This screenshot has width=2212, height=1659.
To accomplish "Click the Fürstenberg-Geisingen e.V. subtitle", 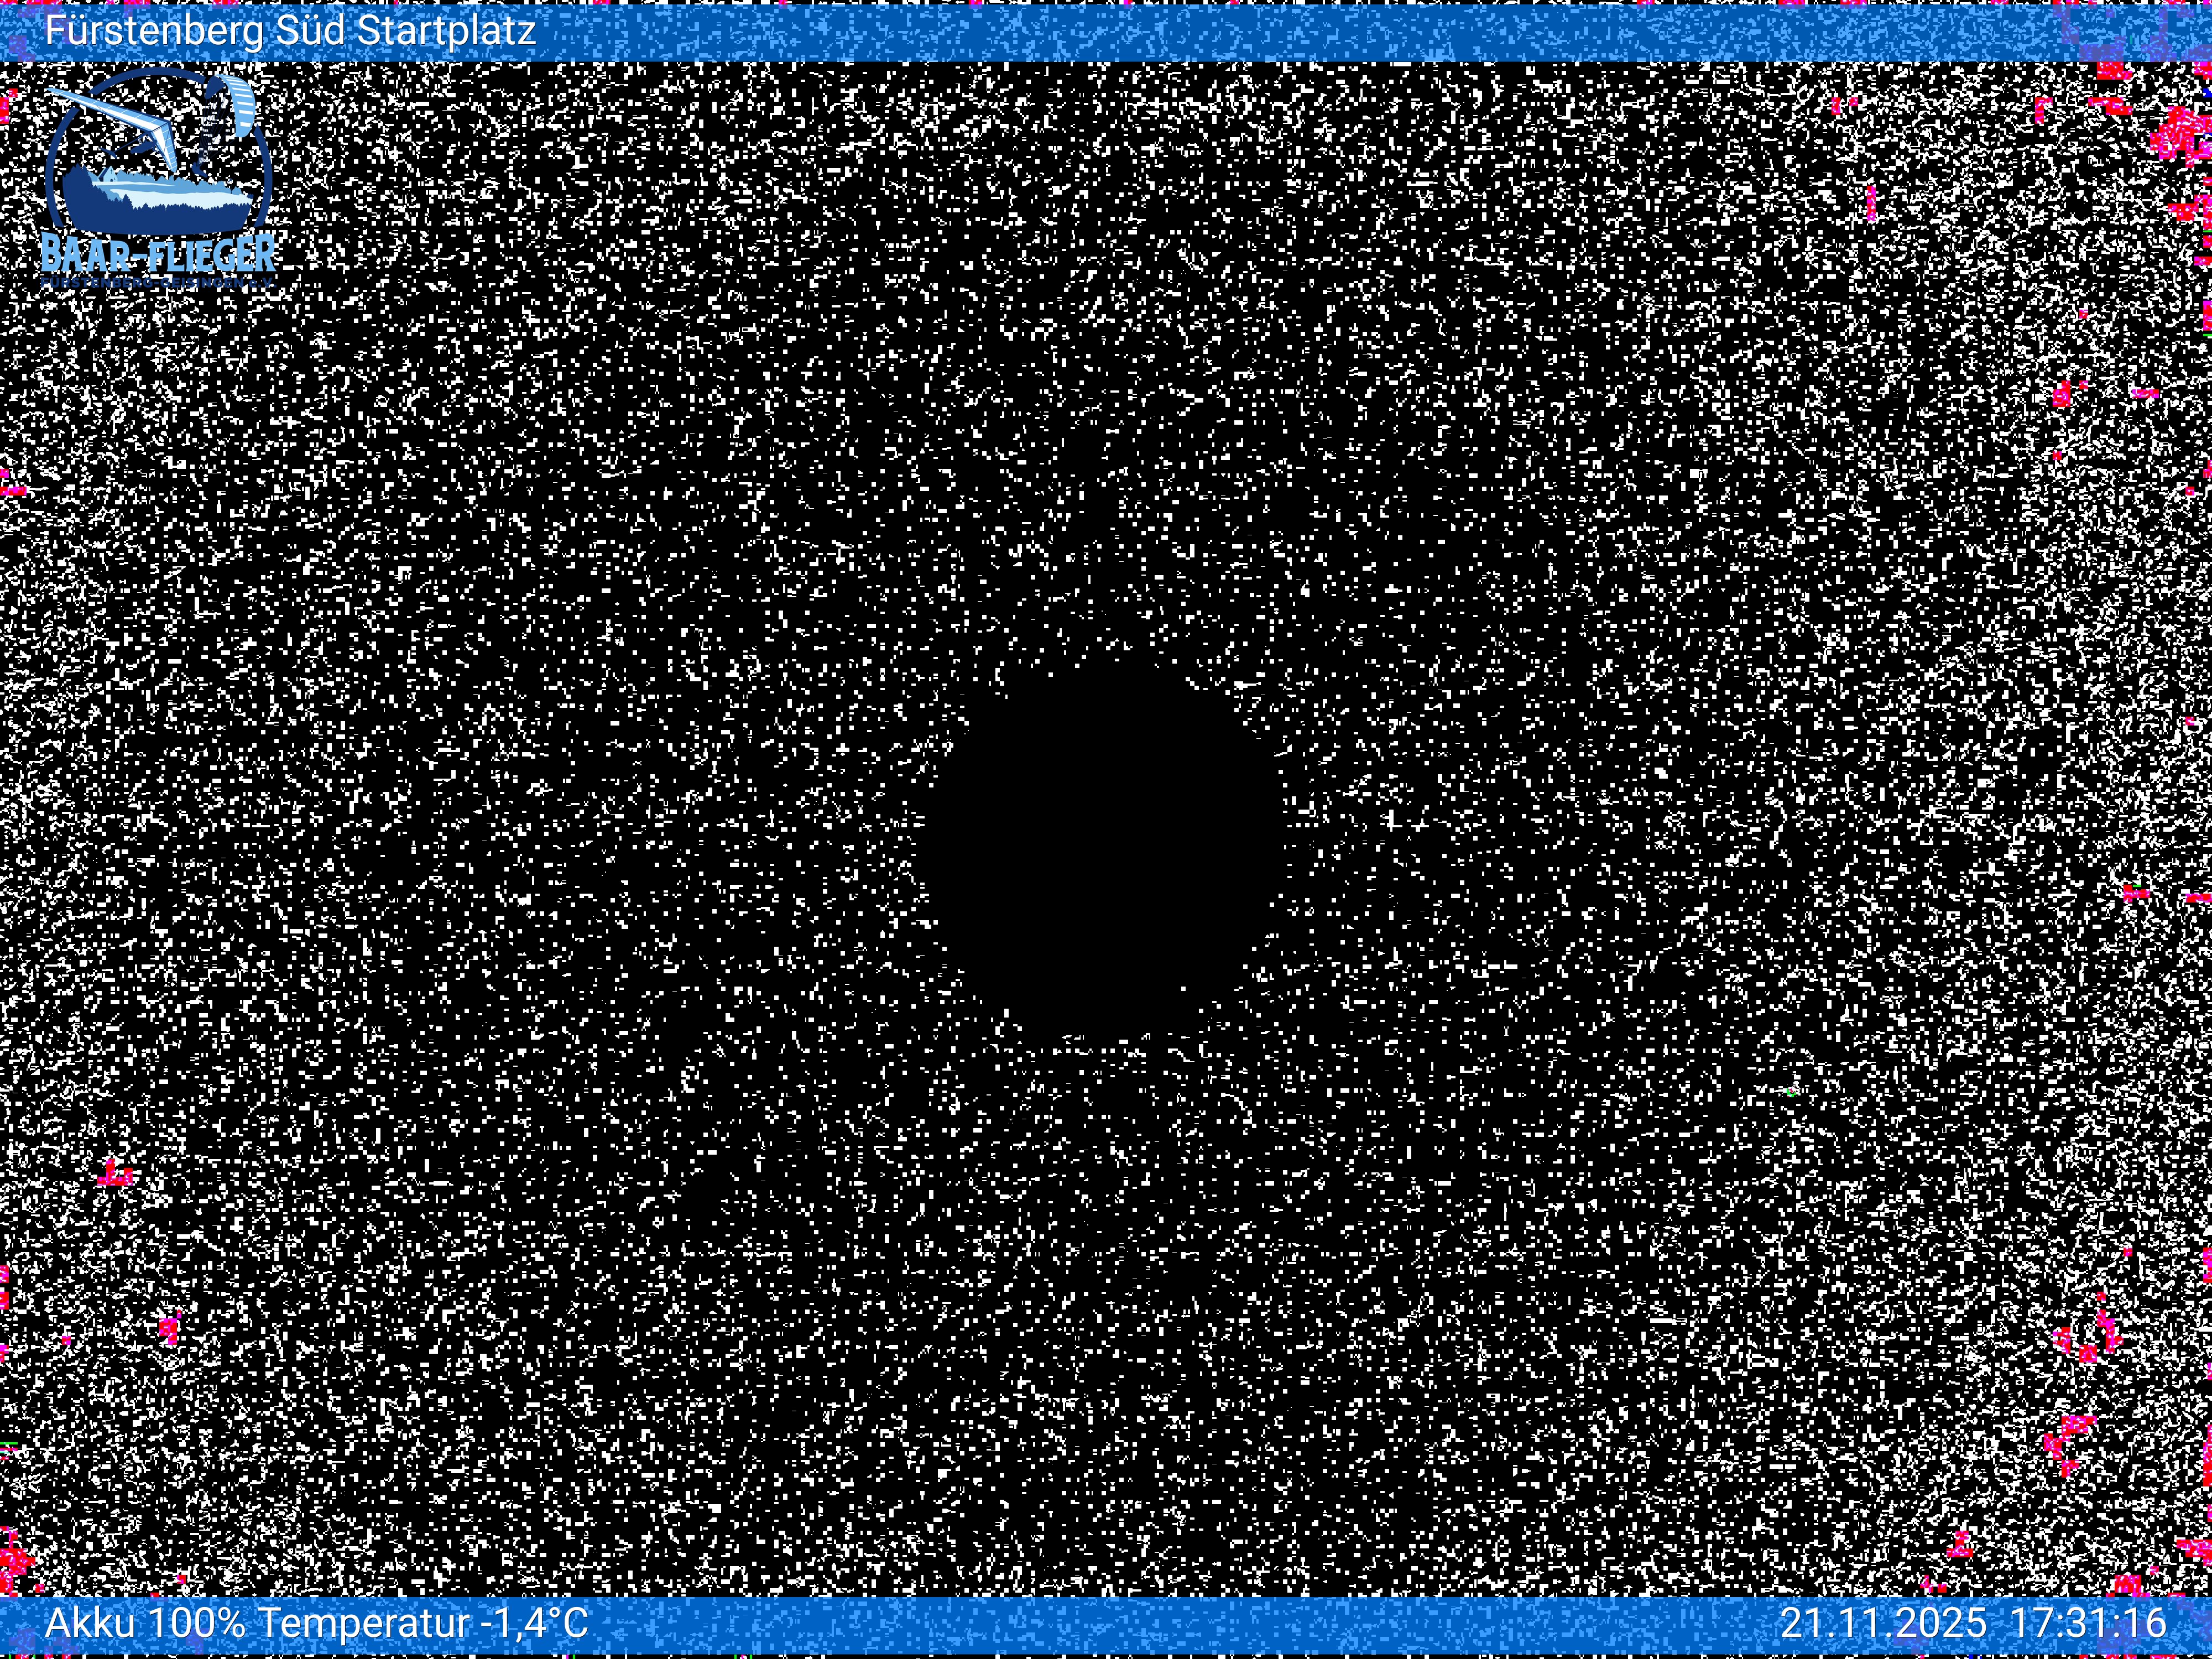I will [158, 284].
